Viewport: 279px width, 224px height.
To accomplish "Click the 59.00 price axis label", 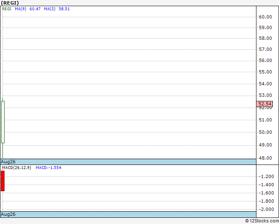I will click(265, 27).
